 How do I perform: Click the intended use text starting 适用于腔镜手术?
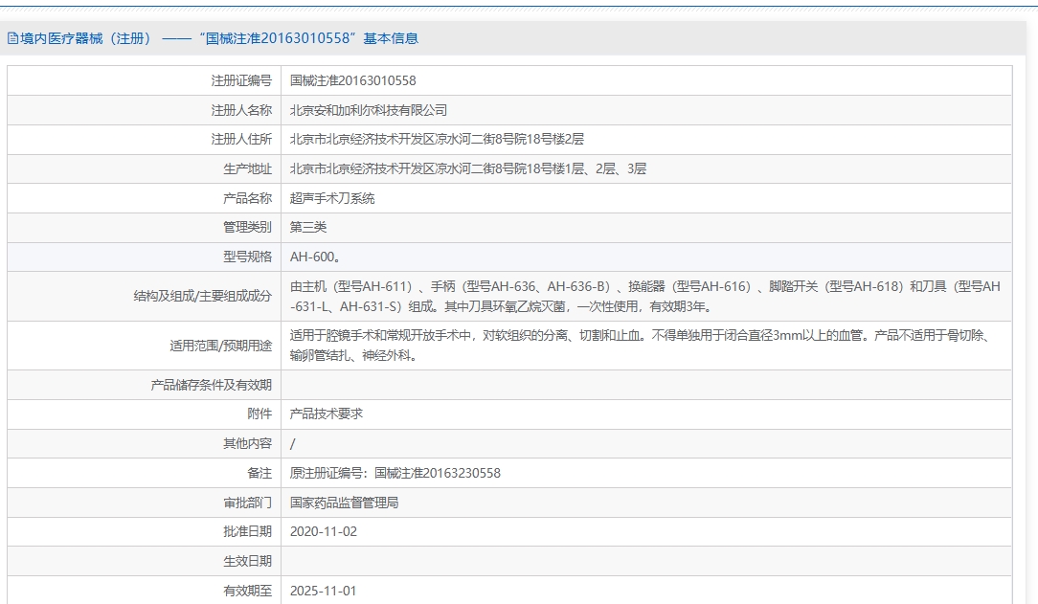pos(641,346)
